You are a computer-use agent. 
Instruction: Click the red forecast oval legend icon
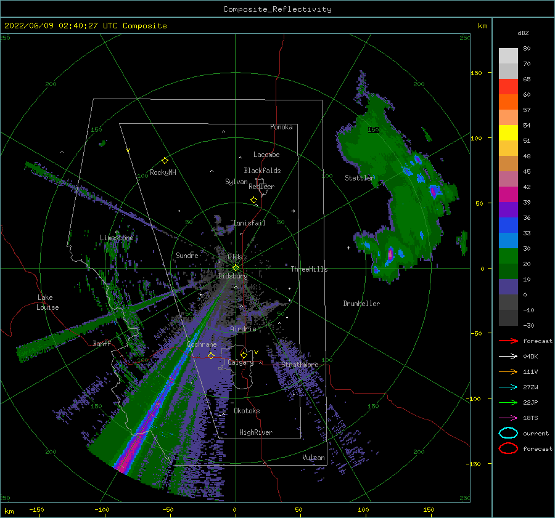click(508, 448)
